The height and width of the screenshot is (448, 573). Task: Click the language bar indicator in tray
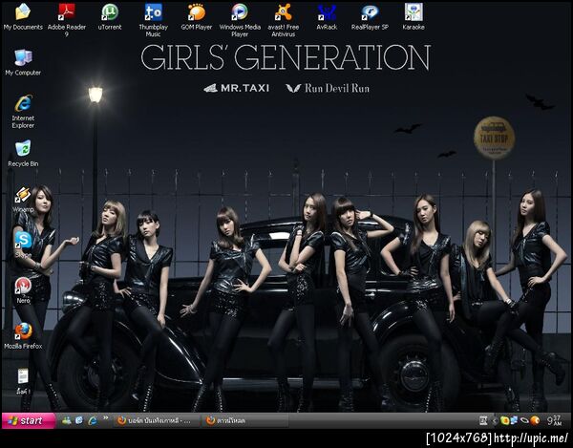[x=482, y=421]
